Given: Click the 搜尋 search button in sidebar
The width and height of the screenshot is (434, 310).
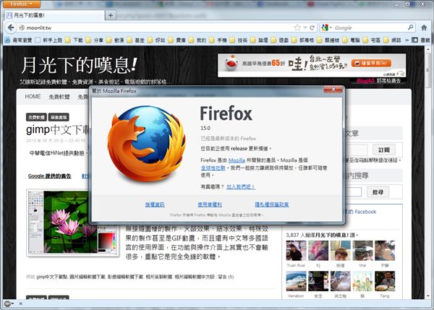Looking at the screenshot, I should click(378, 191).
